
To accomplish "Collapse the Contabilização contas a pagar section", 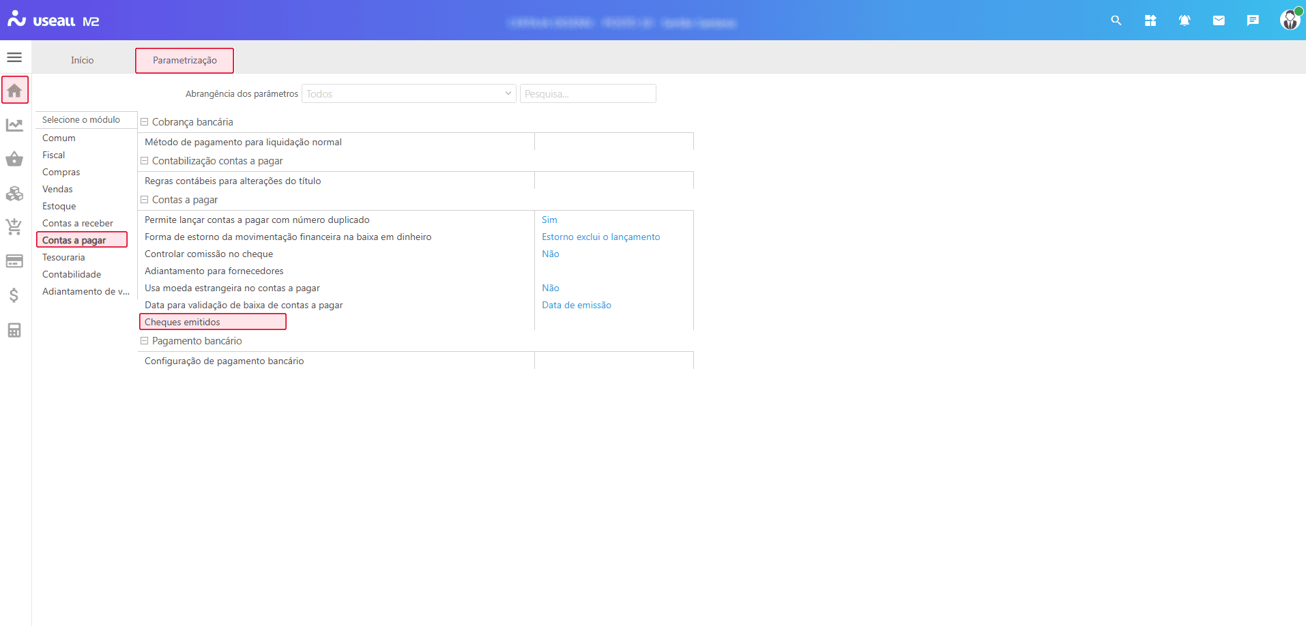I will 145,161.
